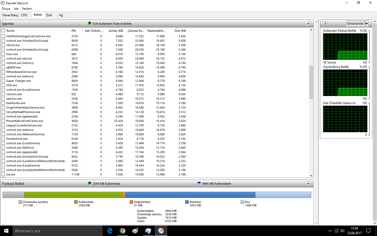
Task: Sort by the PID column header
Action: pyautogui.click(x=76, y=31)
